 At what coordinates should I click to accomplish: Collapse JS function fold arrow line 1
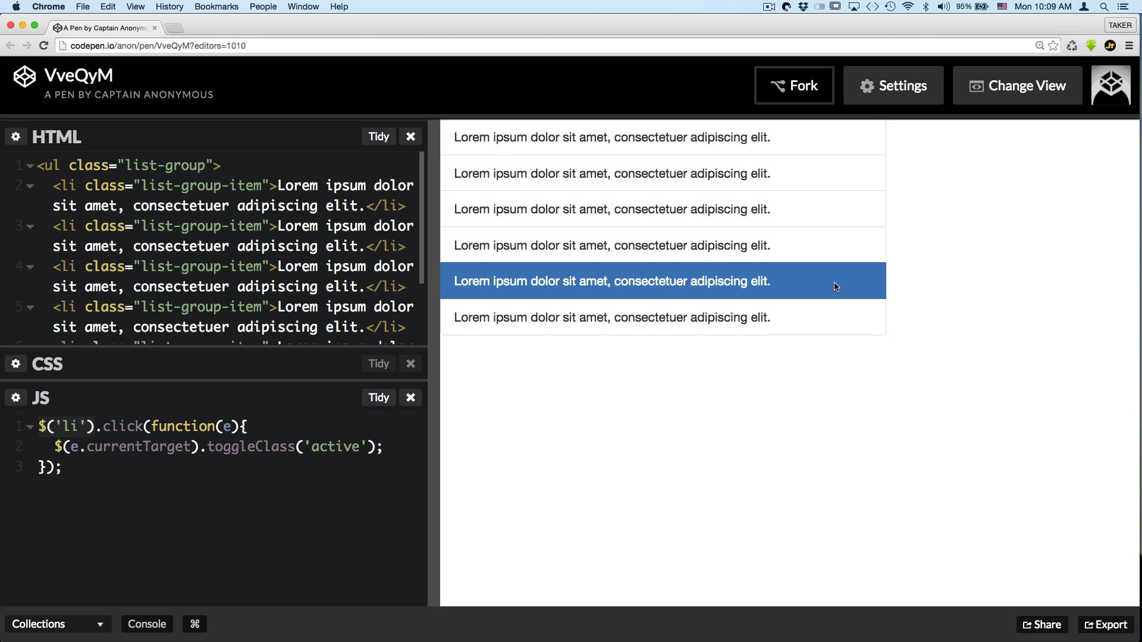[x=30, y=427]
